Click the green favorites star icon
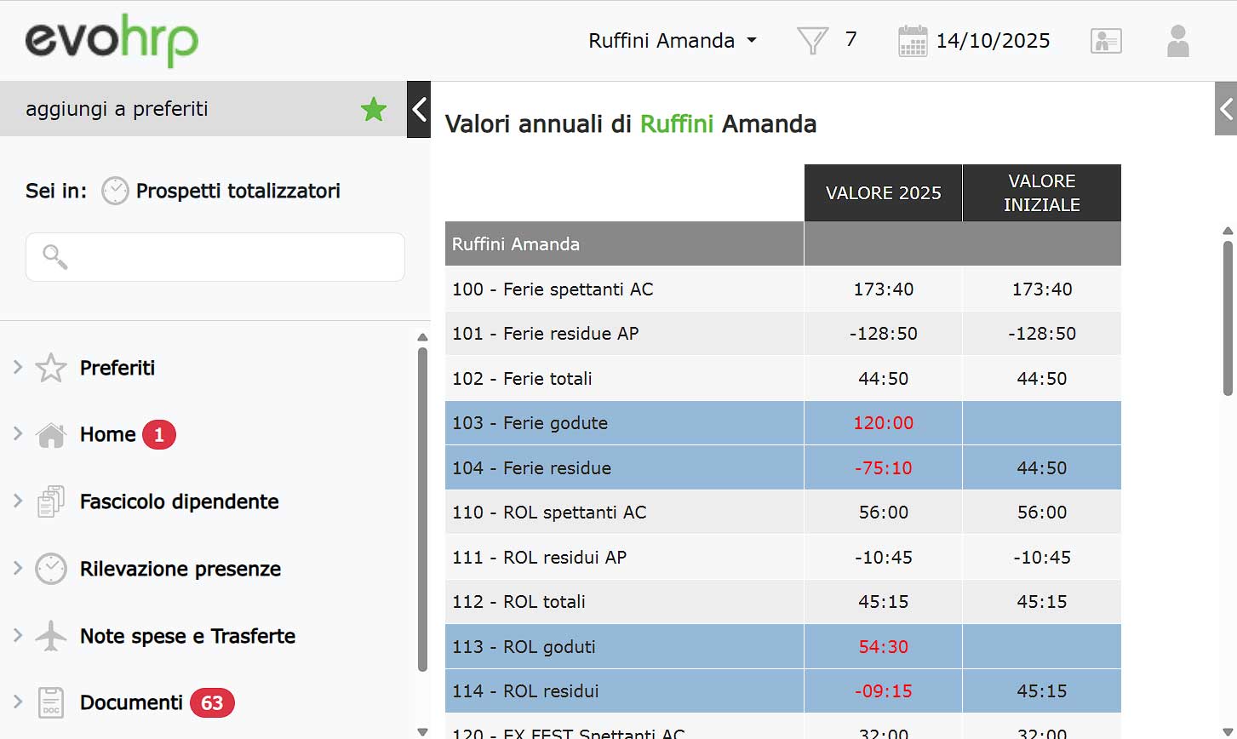Viewport: 1237px width, 739px height. 373,109
